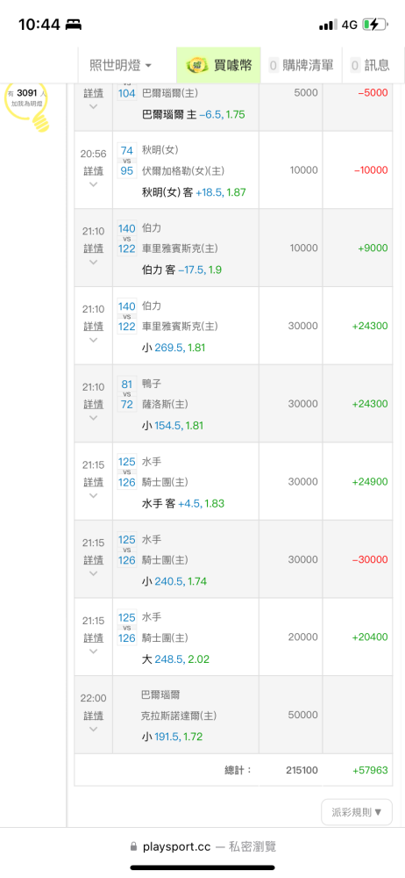
Task: Open 詳情 link for 小 269.5 bet
Action: point(94,326)
